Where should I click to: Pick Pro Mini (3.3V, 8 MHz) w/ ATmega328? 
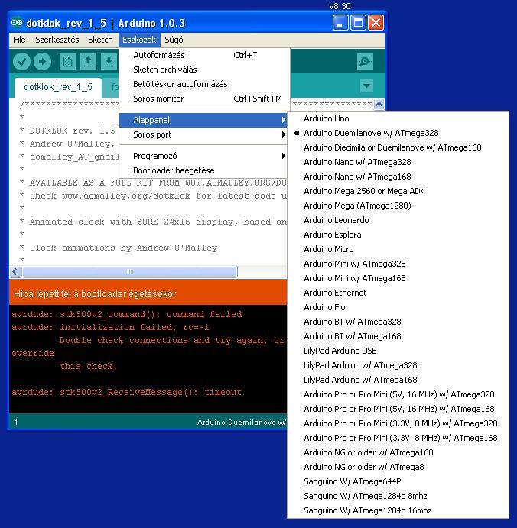point(398,423)
